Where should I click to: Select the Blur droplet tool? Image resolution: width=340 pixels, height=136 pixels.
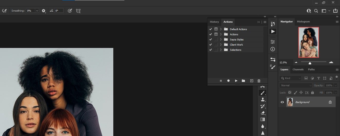[262, 126]
